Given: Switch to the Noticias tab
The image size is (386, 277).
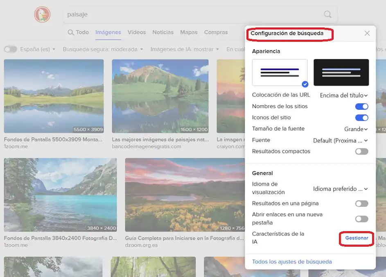Looking at the screenshot, I should click(x=163, y=32).
